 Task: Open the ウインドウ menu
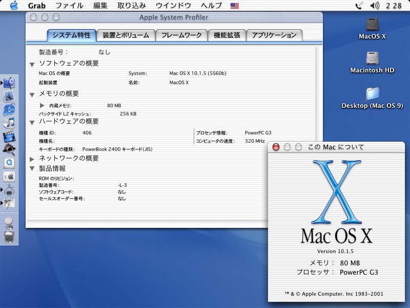click(173, 6)
